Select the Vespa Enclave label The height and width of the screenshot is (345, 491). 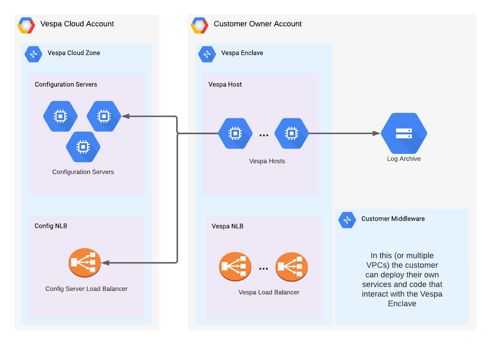tap(242, 53)
